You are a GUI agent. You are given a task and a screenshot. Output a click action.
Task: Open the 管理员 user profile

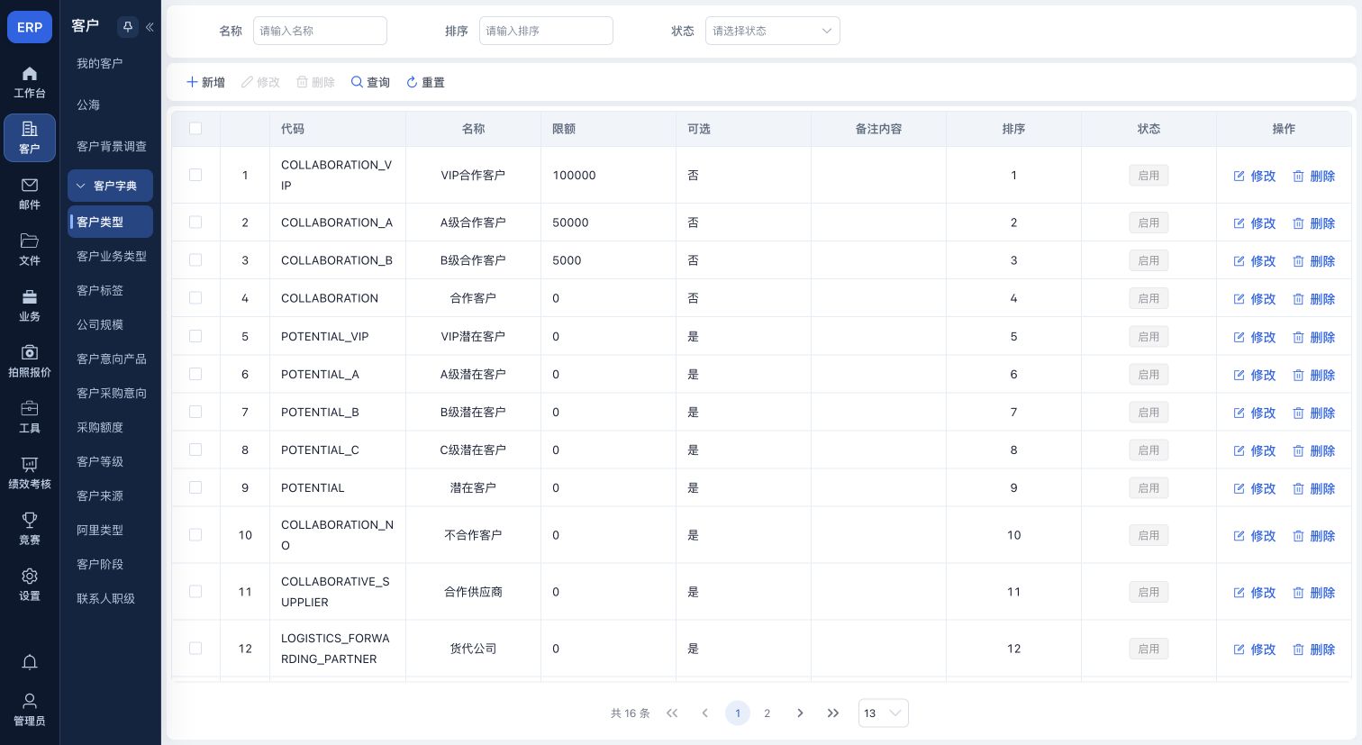point(30,709)
